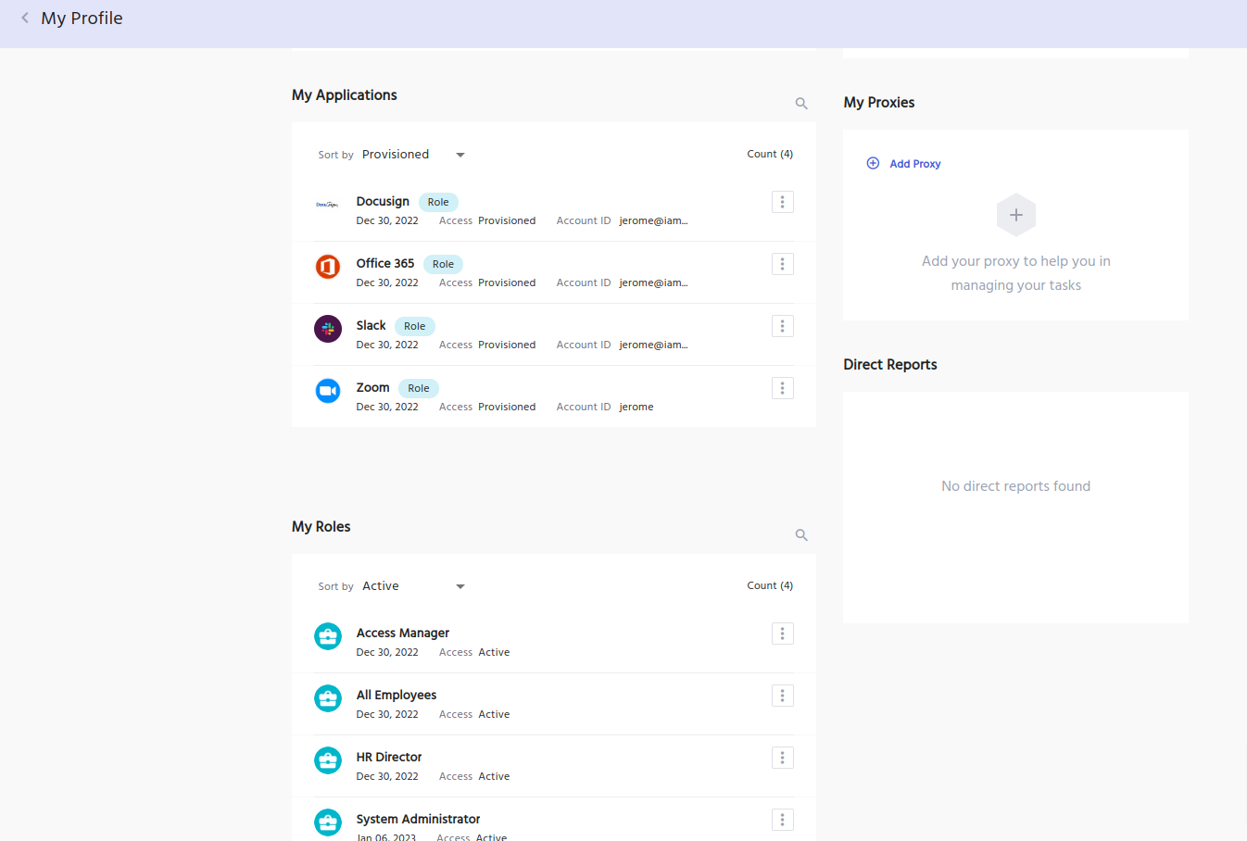
Task: Click the Role tag next to Slack
Action: 414,326
